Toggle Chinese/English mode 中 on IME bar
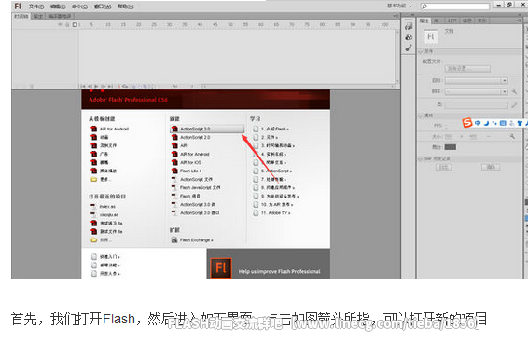The width and height of the screenshot is (528, 341). [x=478, y=123]
